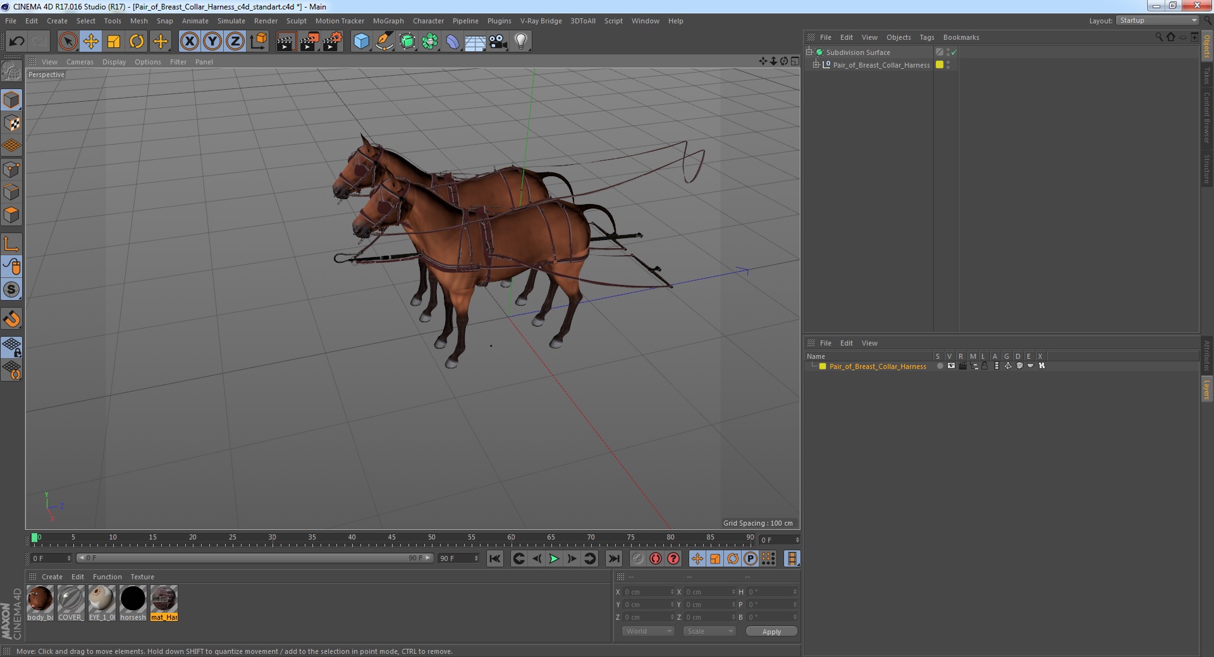Add a Cube primitive object
The image size is (1214, 657).
click(361, 42)
